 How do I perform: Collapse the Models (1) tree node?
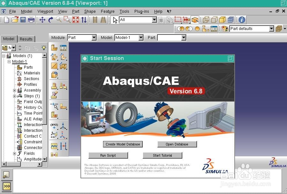coord(4,56)
